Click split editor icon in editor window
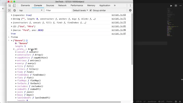Image resolution: width=183 pixels, height=103 pixels. coord(176,6)
